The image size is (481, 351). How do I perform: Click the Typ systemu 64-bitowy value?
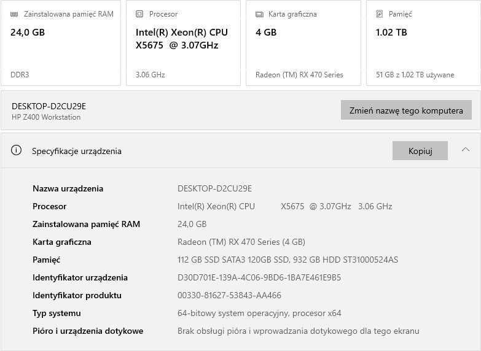259,313
